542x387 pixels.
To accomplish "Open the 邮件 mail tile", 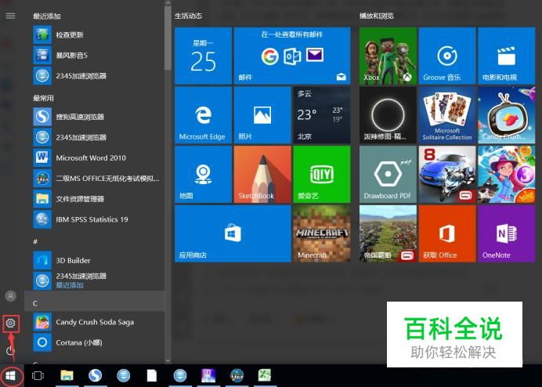I will pos(292,56).
